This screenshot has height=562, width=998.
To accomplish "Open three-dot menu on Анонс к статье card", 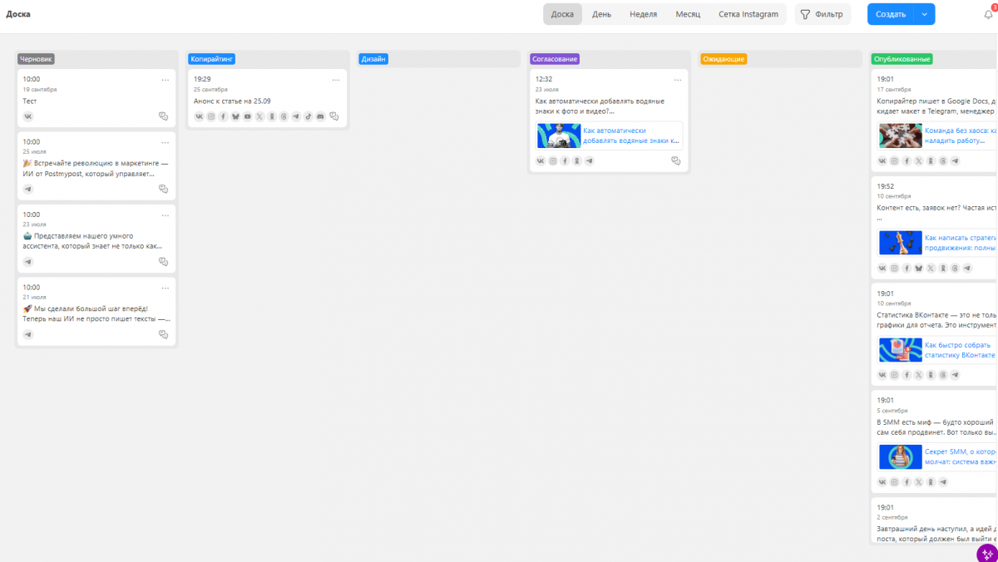I will tap(336, 80).
